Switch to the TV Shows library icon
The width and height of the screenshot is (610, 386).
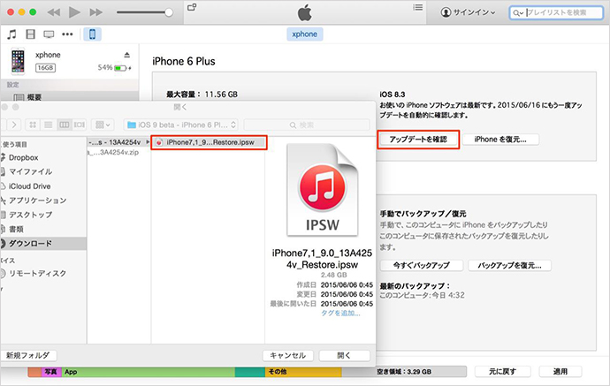pos(49,34)
